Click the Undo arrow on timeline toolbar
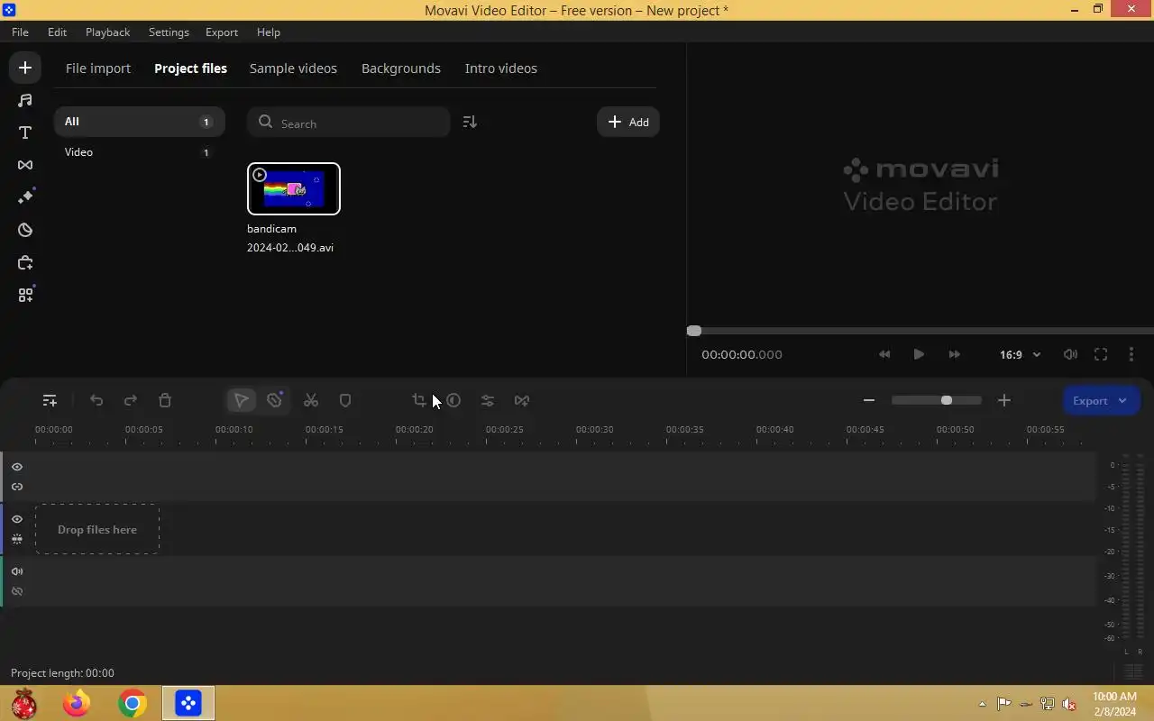The height and width of the screenshot is (721, 1154). click(96, 400)
